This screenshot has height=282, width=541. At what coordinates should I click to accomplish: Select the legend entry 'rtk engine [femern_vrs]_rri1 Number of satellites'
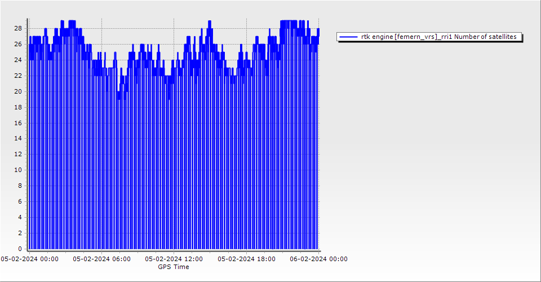tap(438, 37)
